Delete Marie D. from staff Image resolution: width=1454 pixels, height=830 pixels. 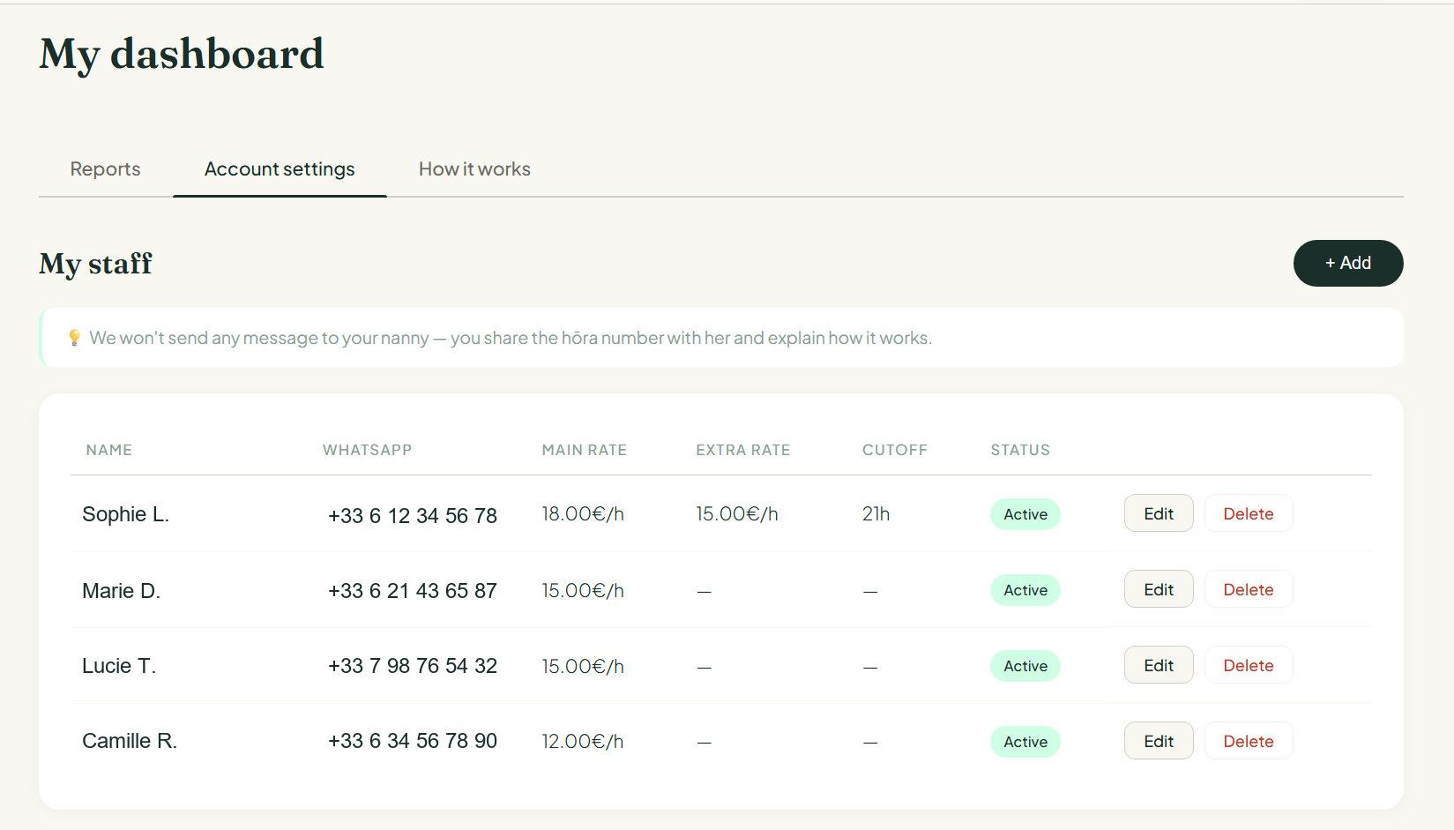point(1248,589)
